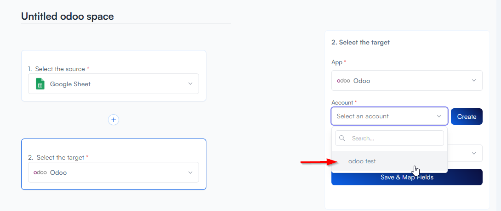Click the Odoo logo in the target step card

pos(40,172)
